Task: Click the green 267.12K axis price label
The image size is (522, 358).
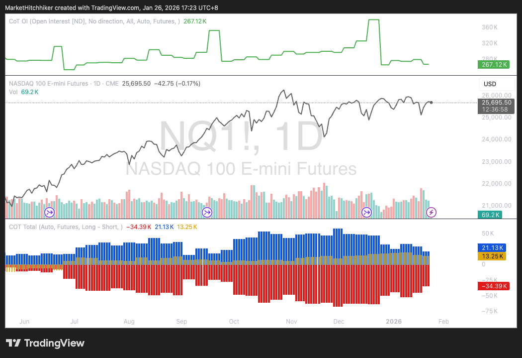Action: 494,65
